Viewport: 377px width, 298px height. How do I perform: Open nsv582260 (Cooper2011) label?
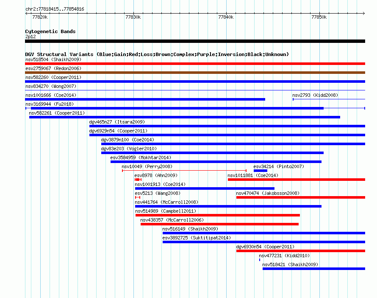pos(53,77)
